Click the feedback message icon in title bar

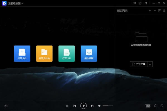point(134,3)
